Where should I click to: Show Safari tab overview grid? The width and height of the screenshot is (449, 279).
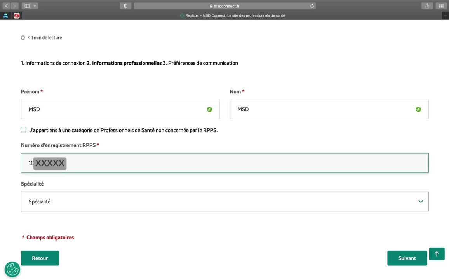click(x=441, y=6)
